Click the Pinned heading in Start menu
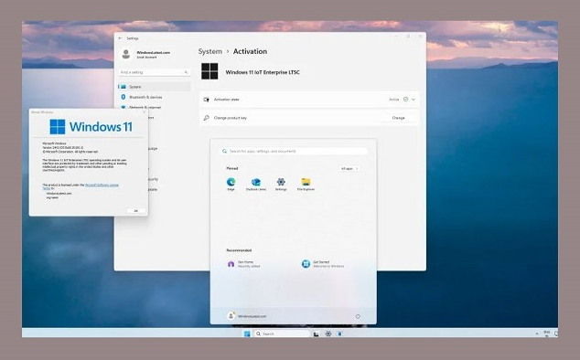This screenshot has height=360, width=580. (232, 168)
